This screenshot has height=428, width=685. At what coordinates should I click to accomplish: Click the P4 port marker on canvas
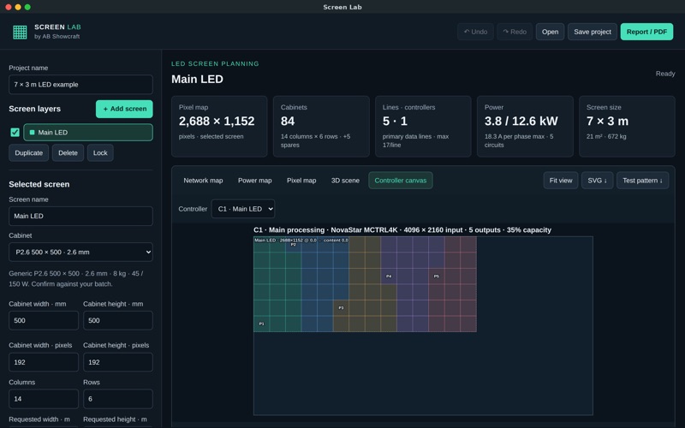coord(389,276)
